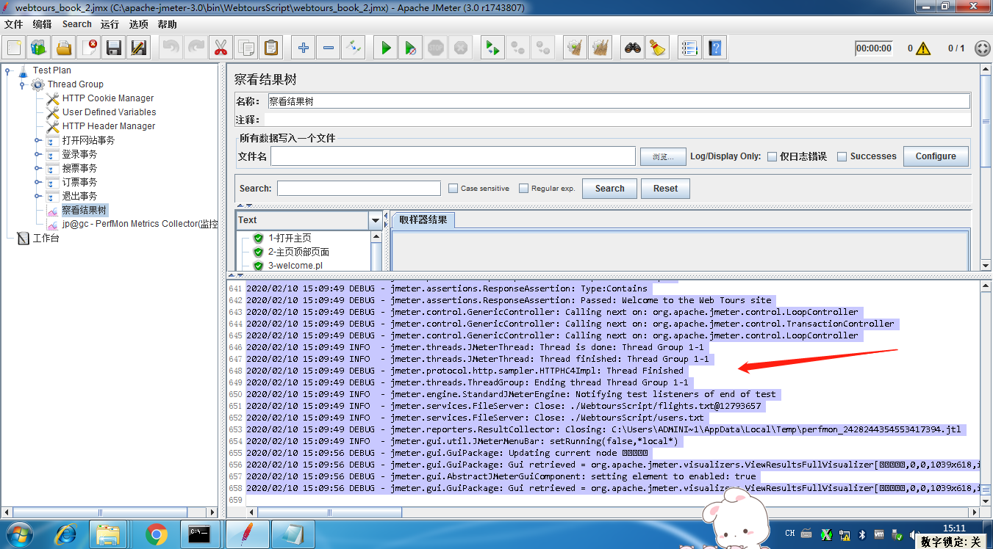Click the Search text input field

(x=359, y=189)
